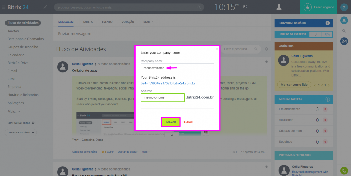Switch to the Votação tab

pos(128,22)
